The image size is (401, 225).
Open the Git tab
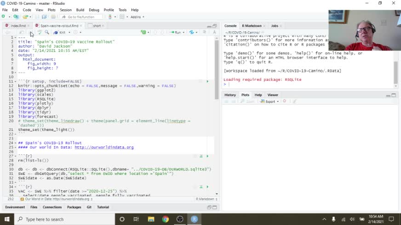point(89,207)
